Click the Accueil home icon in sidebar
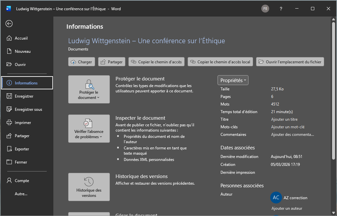 click(x=9, y=38)
